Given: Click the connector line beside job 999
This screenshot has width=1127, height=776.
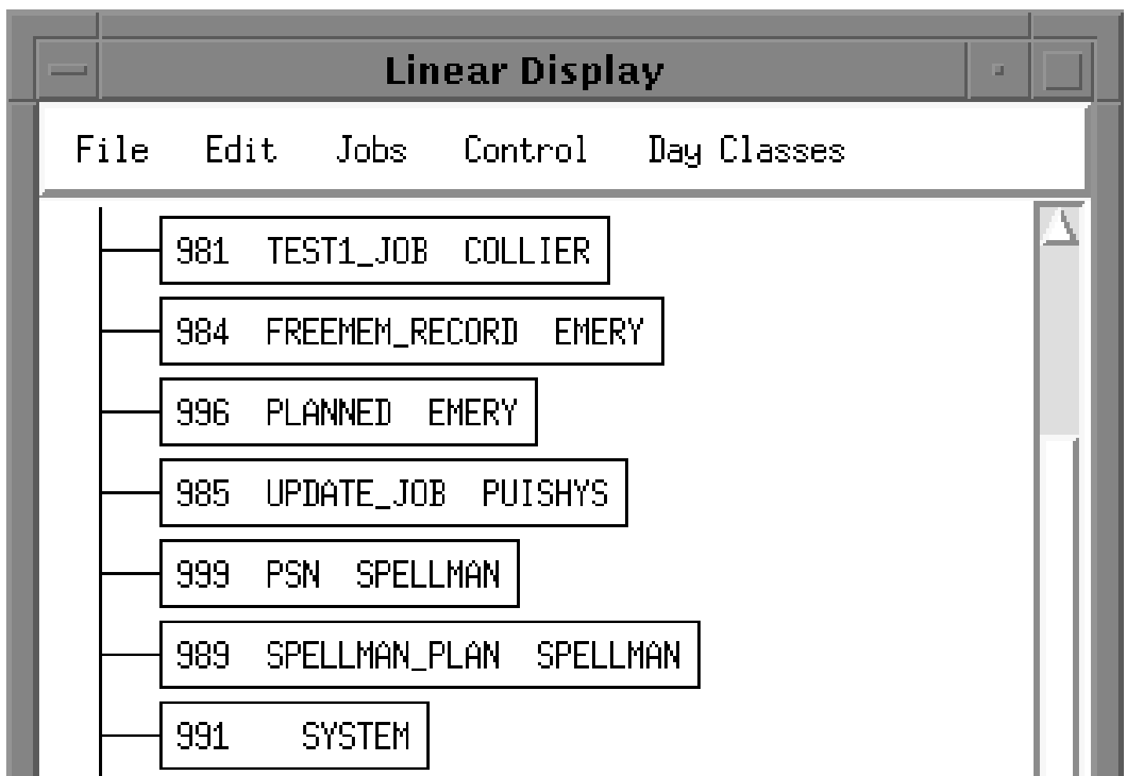Looking at the screenshot, I should 130,574.
